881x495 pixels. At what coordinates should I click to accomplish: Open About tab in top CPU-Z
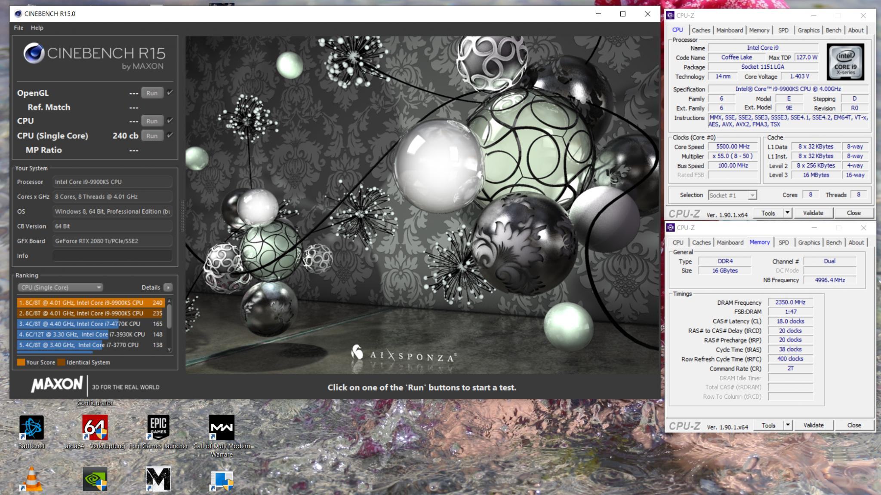point(856,30)
